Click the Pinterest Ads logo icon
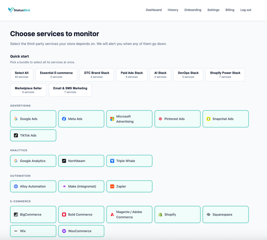 [160, 119]
